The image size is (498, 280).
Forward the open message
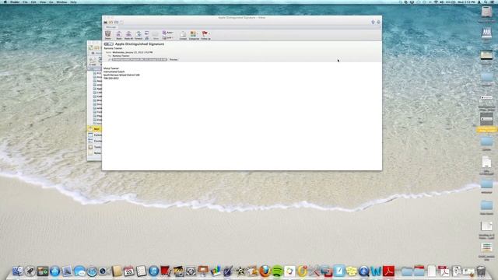tap(139, 35)
